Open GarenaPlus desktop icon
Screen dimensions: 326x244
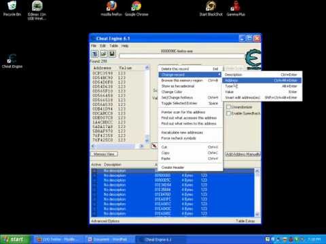click(236, 8)
